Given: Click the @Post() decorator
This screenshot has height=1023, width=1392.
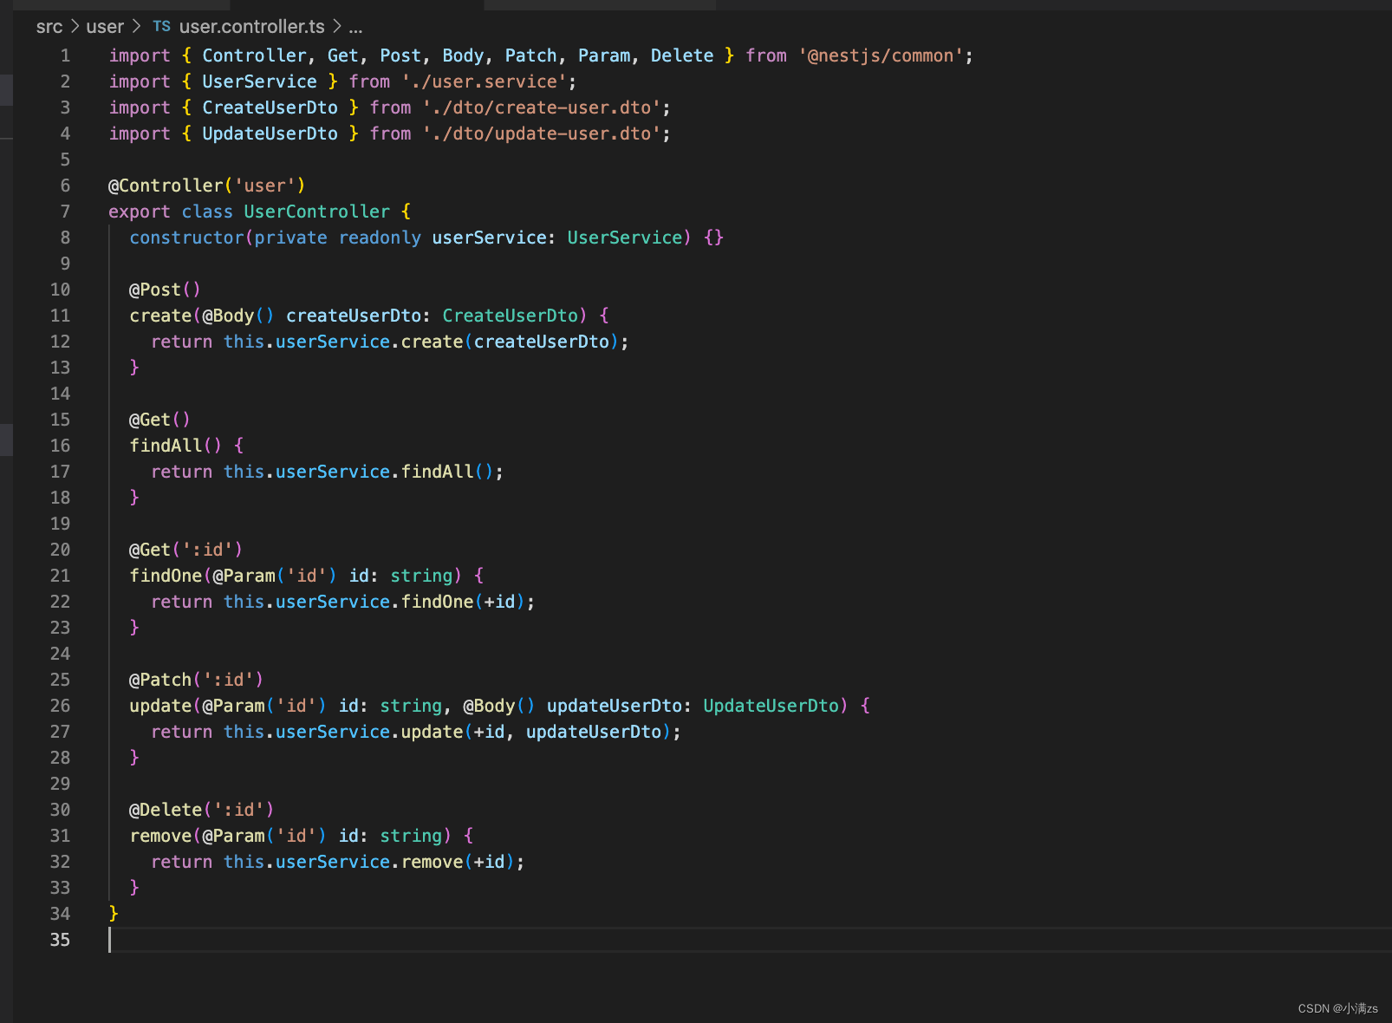Looking at the screenshot, I should point(165,290).
